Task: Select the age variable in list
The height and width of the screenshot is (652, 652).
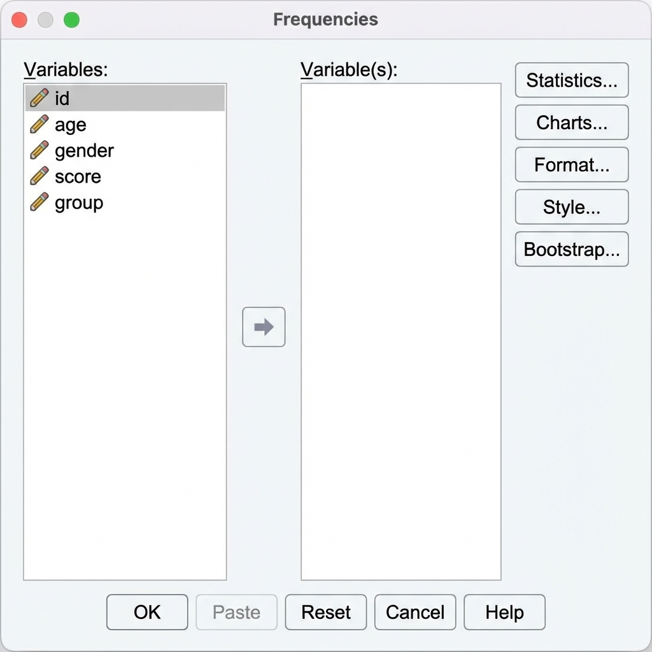Action: [70, 125]
